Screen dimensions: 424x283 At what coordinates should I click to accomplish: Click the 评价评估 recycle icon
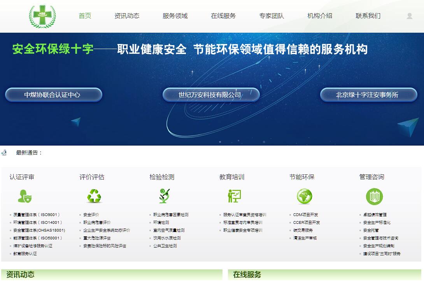click(94, 196)
